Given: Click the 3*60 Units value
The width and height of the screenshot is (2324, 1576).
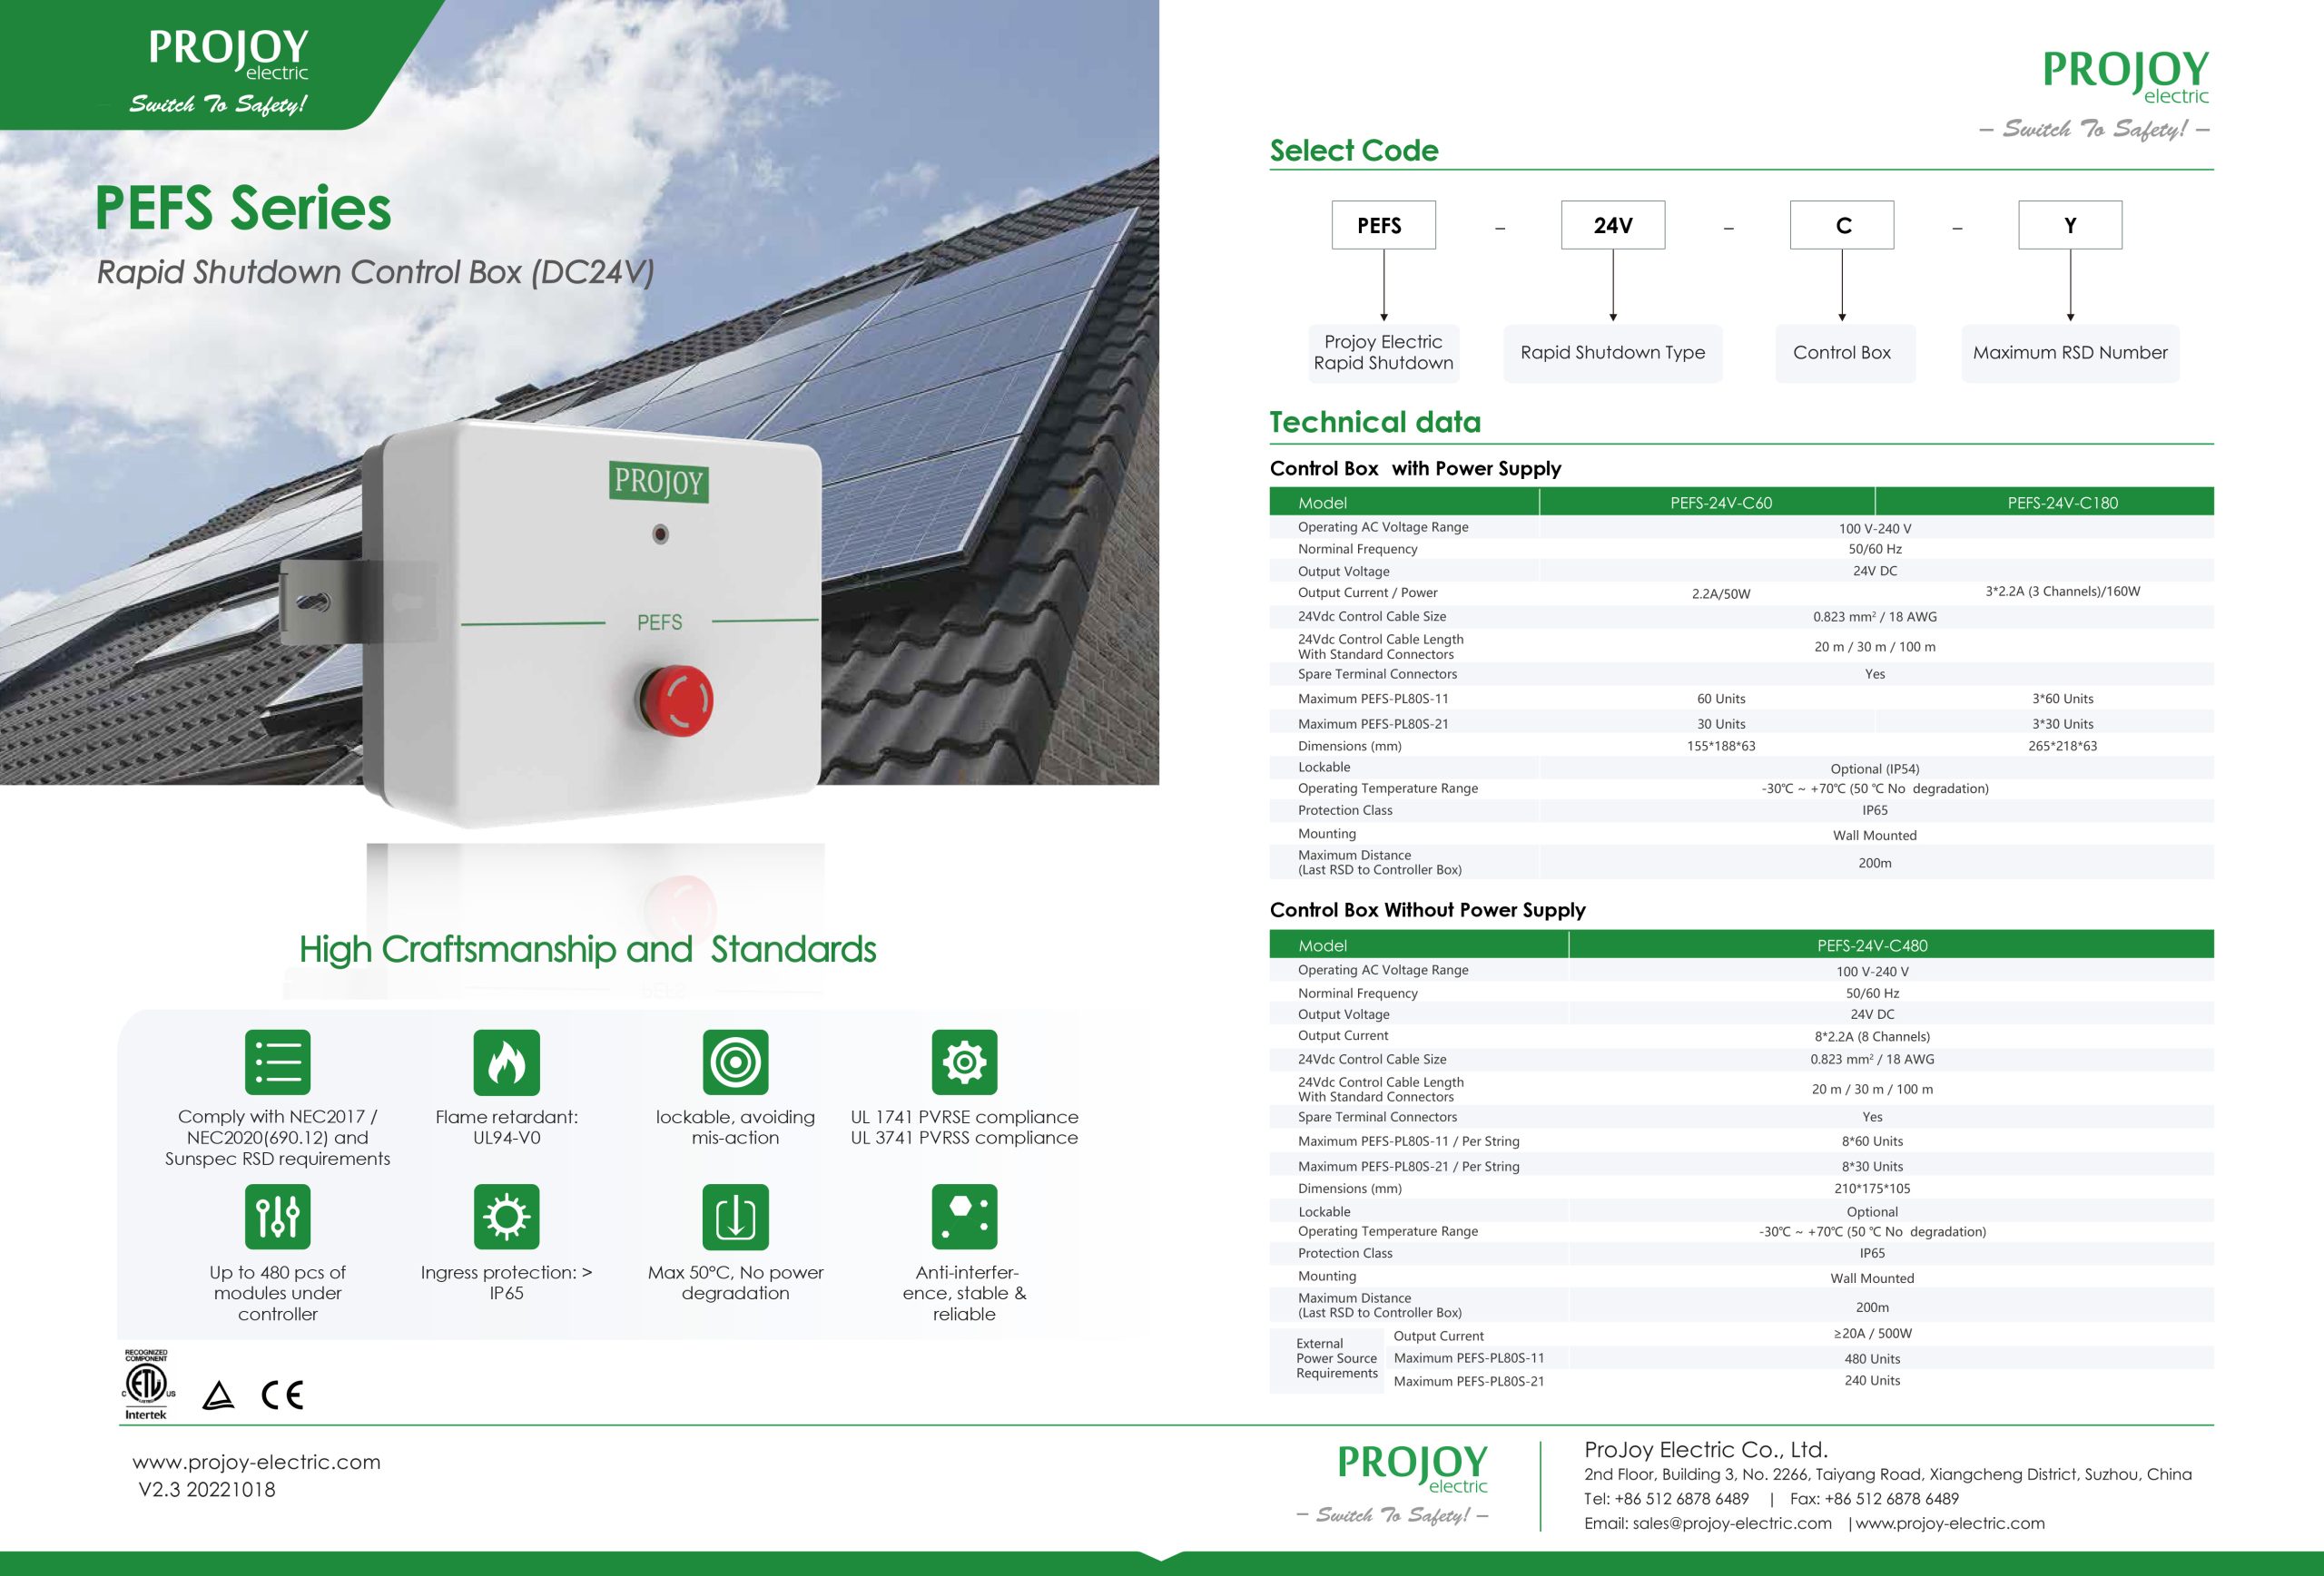Looking at the screenshot, I should (x=2063, y=699).
